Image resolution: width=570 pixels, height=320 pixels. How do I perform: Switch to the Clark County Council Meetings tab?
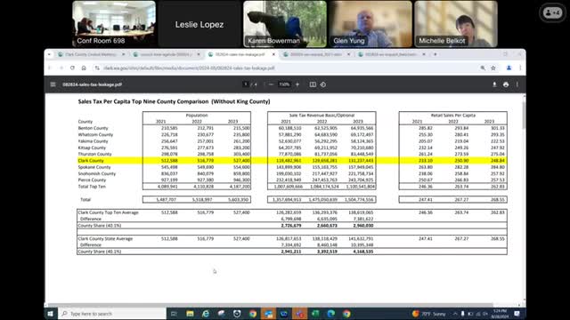[91, 54]
